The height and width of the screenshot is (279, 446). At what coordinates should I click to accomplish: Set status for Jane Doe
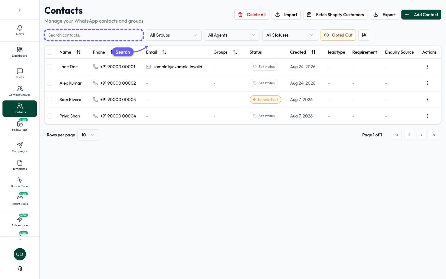click(264, 67)
